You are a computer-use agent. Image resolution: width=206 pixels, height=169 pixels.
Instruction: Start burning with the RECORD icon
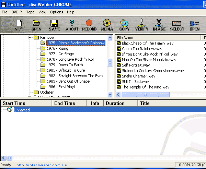click(89, 25)
